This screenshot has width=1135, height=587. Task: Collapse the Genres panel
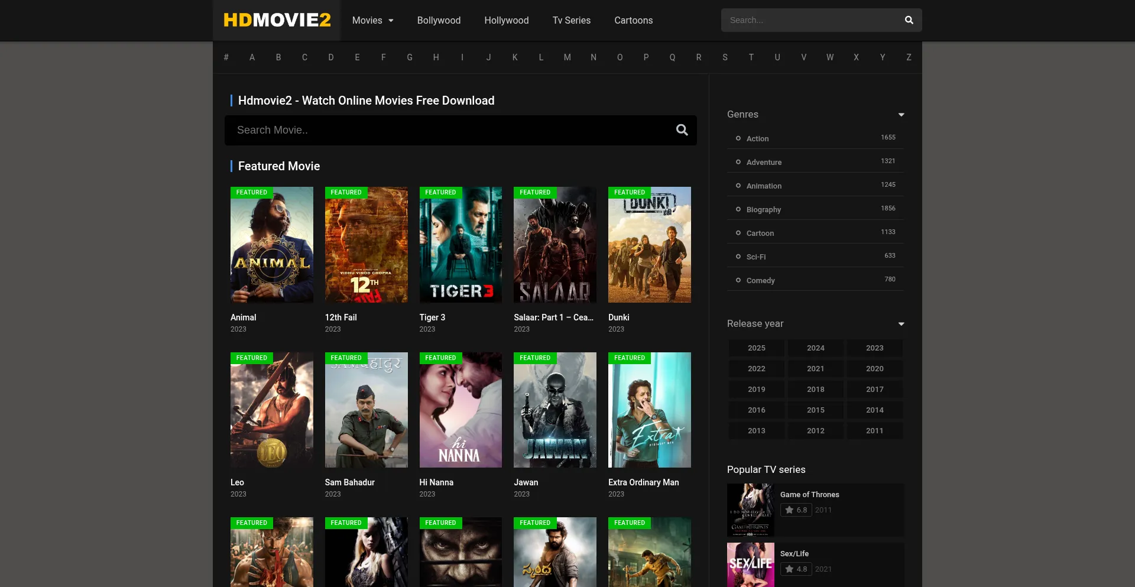pos(901,115)
